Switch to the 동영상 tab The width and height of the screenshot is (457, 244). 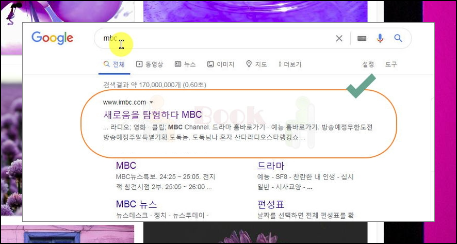[x=150, y=64]
